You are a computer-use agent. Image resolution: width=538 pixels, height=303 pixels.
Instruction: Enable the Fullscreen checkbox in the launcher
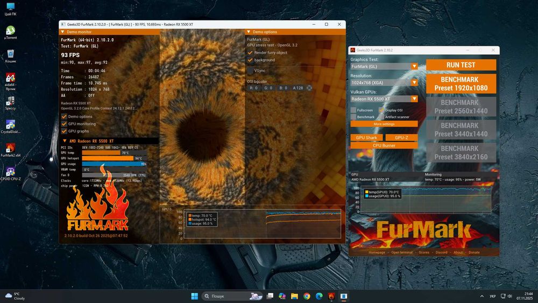pos(353,110)
